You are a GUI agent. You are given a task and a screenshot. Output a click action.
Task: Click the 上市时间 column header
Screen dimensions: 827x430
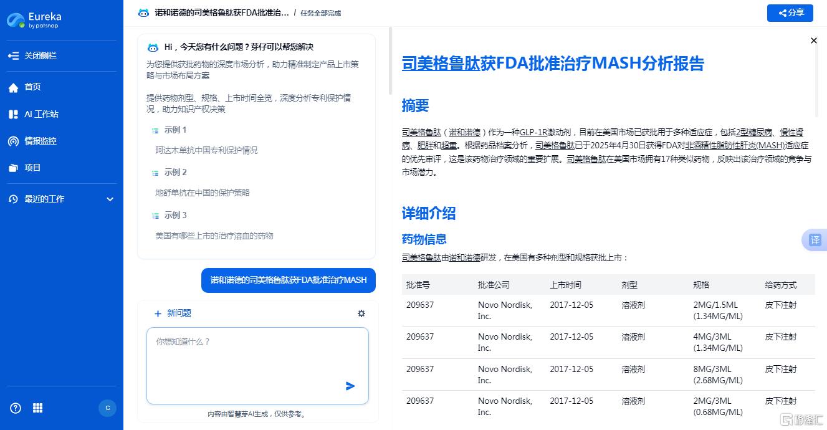pyautogui.click(x=565, y=285)
